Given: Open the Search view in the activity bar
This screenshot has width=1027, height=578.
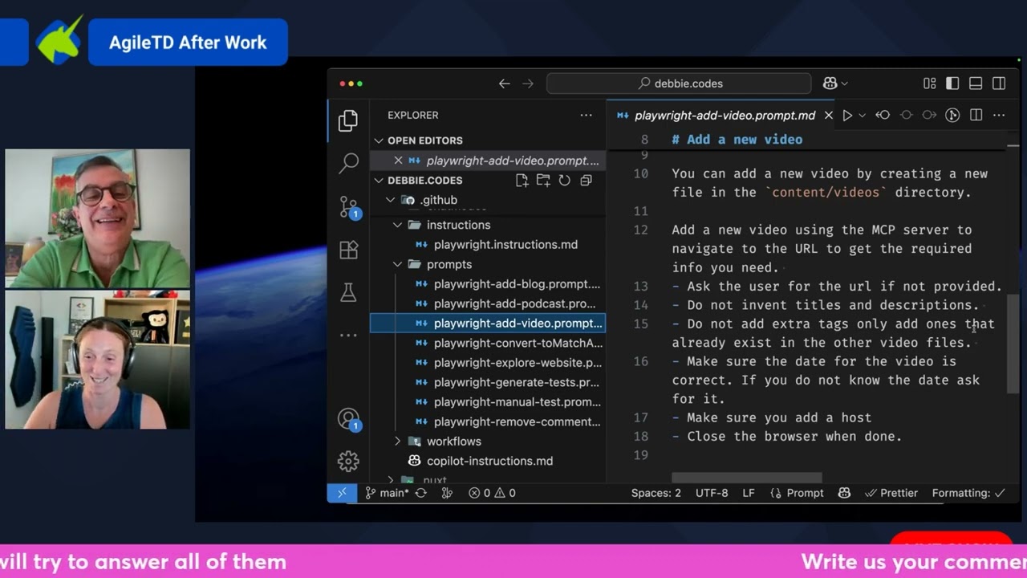Looking at the screenshot, I should tap(348, 163).
